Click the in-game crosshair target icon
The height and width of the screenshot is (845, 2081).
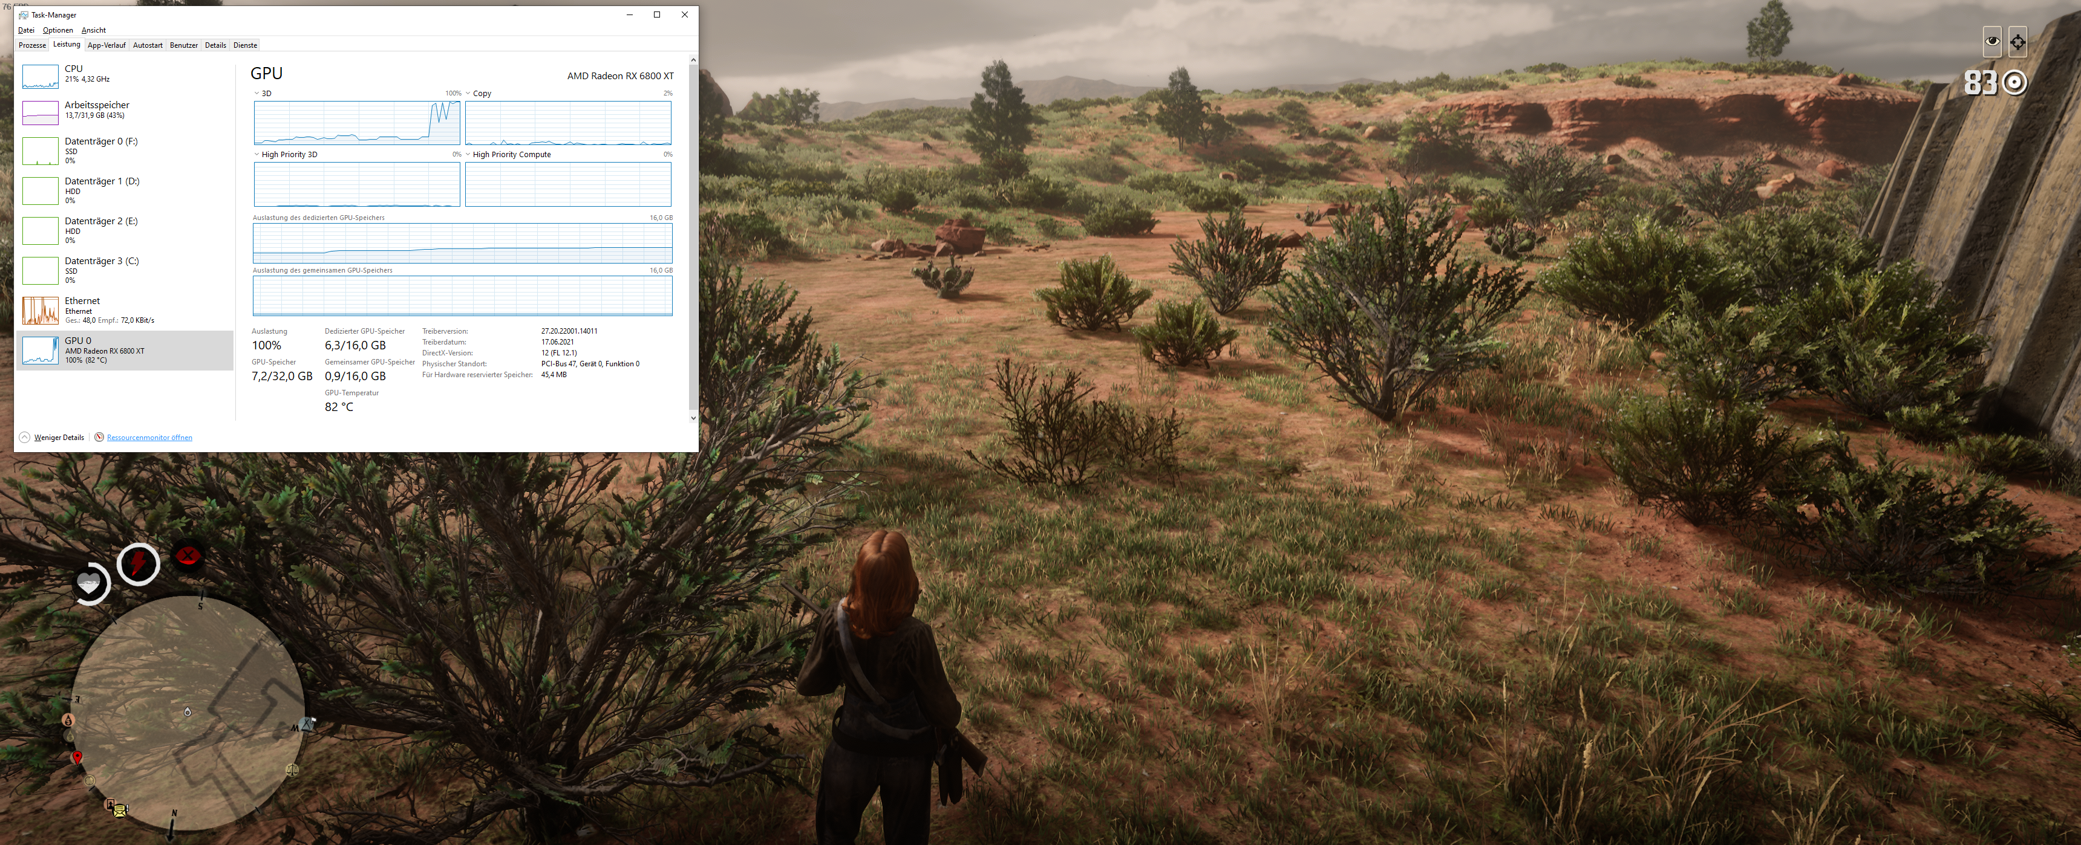(2017, 42)
